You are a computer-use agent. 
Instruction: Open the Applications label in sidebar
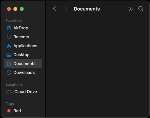tap(25, 46)
